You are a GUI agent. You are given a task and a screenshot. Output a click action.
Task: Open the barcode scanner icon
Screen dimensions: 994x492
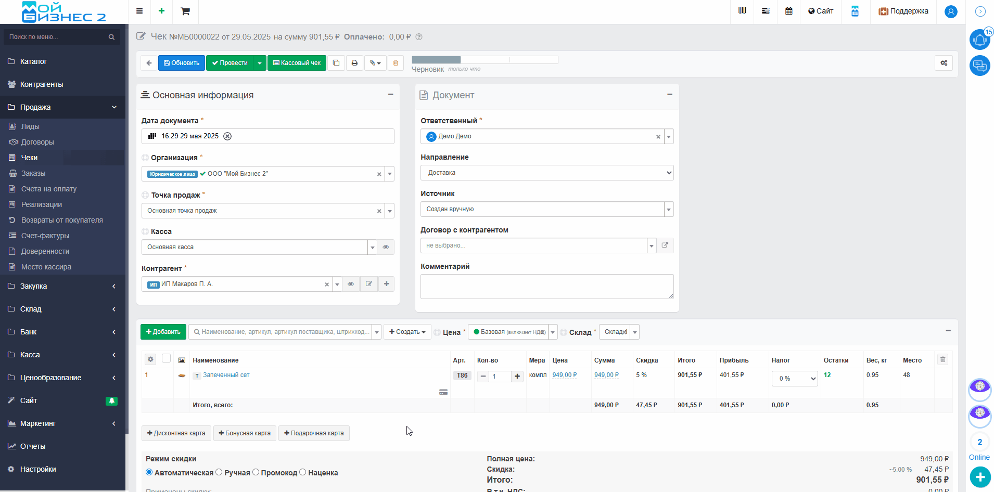[742, 11]
